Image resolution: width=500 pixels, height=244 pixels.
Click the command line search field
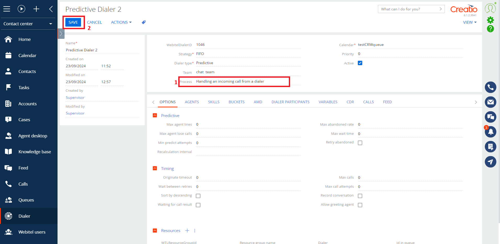tap(411, 9)
